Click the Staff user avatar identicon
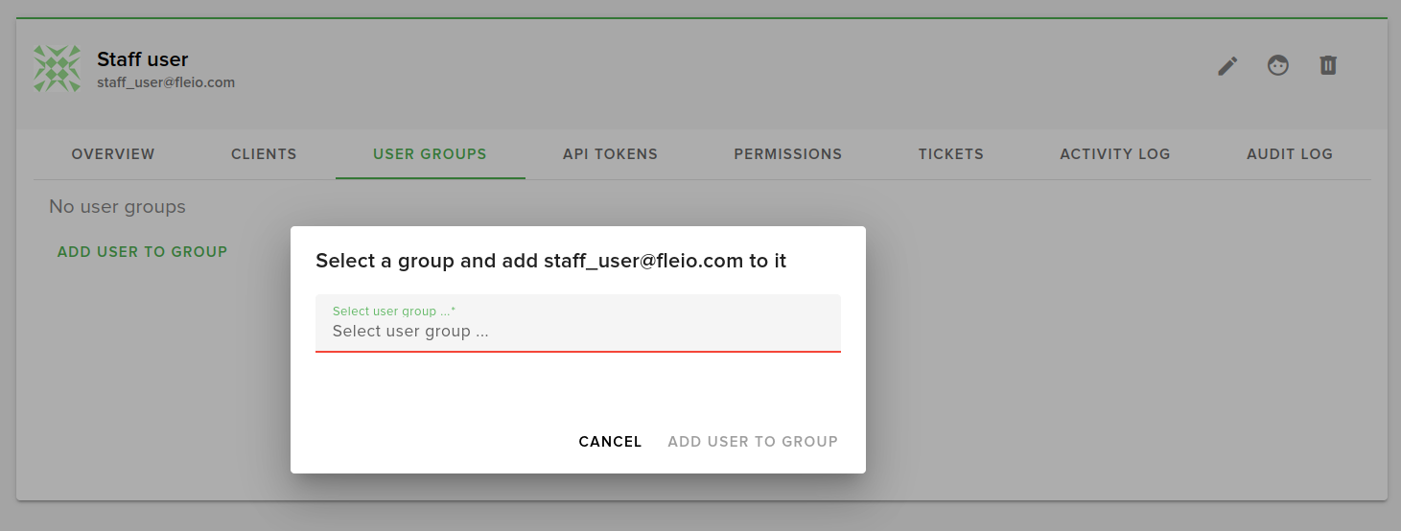Image resolution: width=1401 pixels, height=531 pixels. coord(58,69)
